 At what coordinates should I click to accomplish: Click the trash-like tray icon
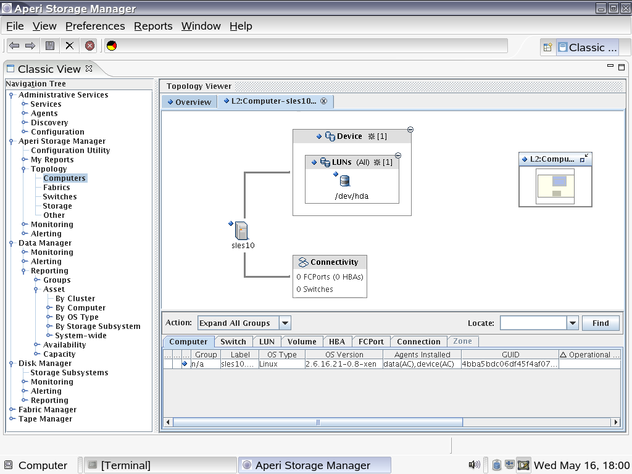pos(497,465)
